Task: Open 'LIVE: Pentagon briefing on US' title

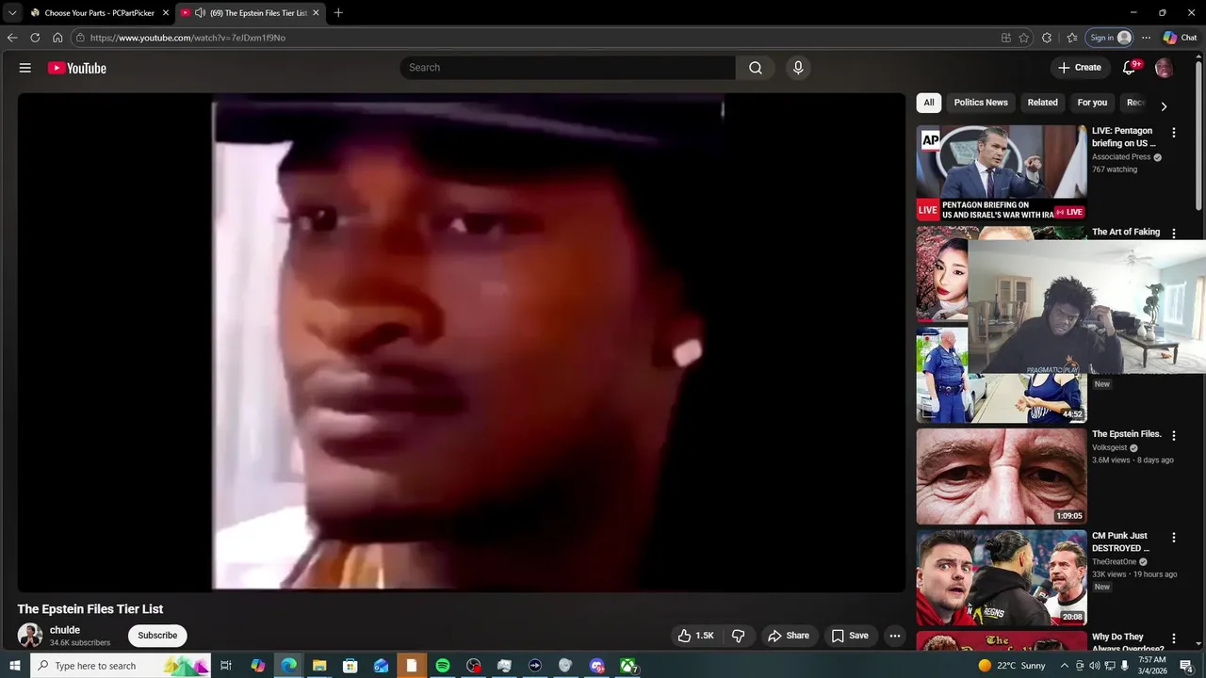Action: 1123,137
